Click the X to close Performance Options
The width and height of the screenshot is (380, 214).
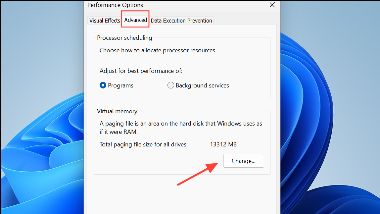point(272,5)
